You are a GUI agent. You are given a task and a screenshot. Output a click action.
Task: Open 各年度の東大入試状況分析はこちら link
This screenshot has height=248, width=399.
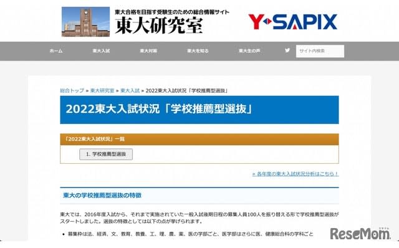point(295,174)
